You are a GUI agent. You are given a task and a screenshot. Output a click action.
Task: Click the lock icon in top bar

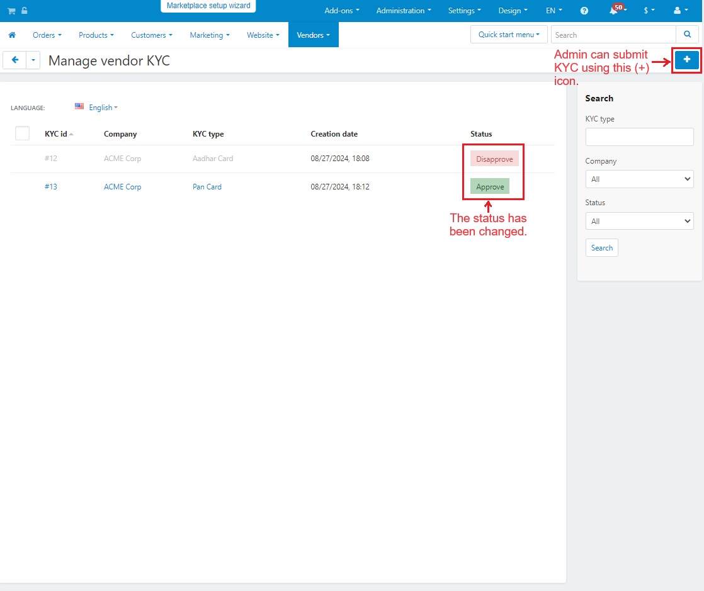[25, 10]
